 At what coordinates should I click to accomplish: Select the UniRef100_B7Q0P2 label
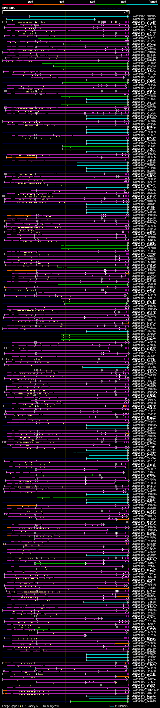pos(143,323)
